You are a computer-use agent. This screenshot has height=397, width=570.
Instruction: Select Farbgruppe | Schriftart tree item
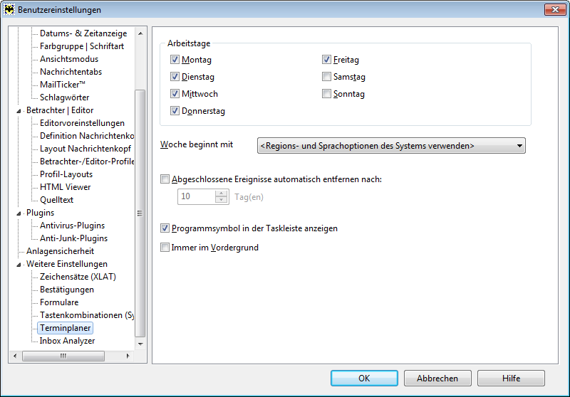point(82,46)
